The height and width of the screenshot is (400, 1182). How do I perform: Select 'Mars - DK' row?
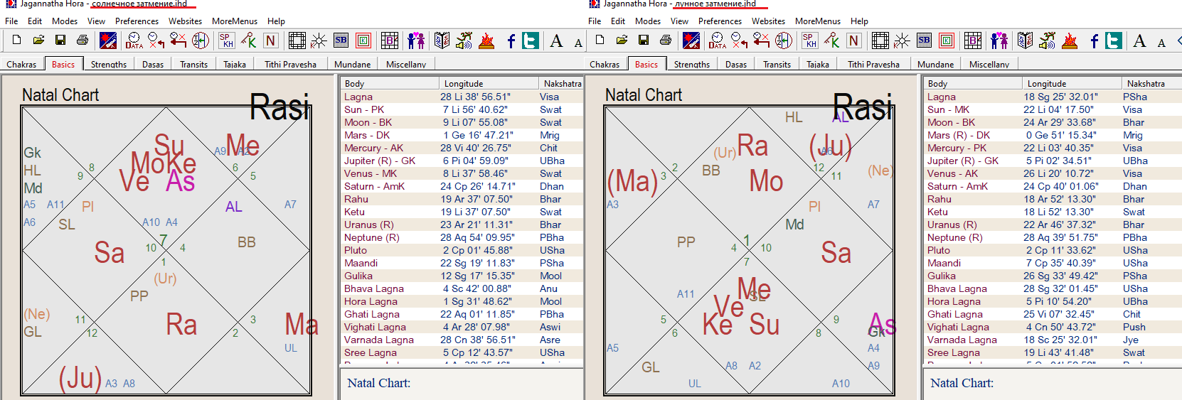coord(462,135)
